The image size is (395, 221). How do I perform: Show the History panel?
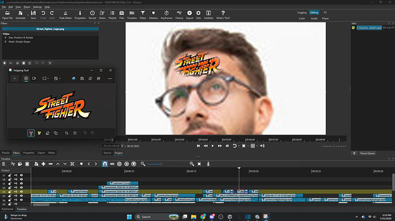pyautogui.click(x=179, y=15)
